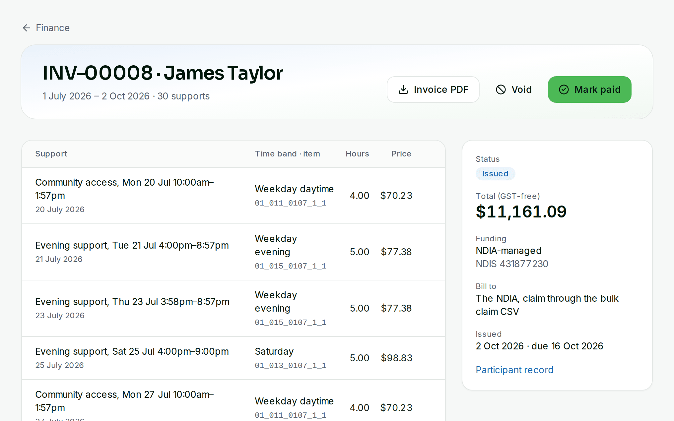Viewport: 674px width, 421px height.
Task: Select Community access Mon 20 Jul row
Action: tap(234, 196)
